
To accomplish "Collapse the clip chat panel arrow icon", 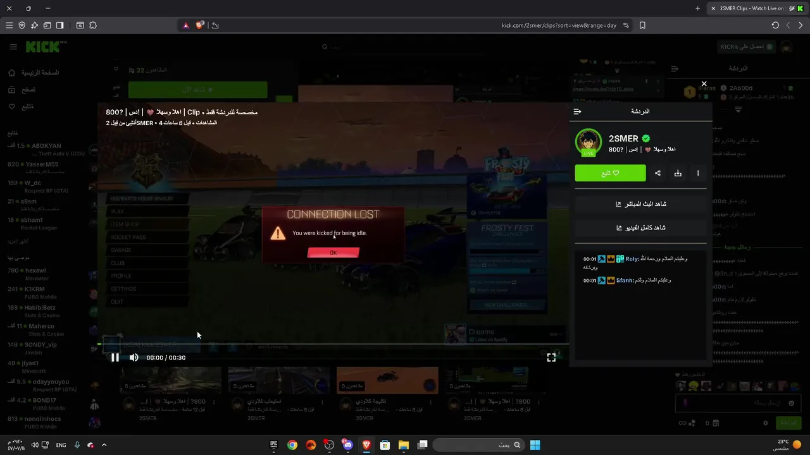I will pos(577,111).
